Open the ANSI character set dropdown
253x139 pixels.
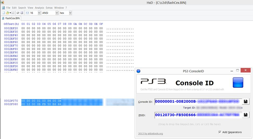click(57, 13)
